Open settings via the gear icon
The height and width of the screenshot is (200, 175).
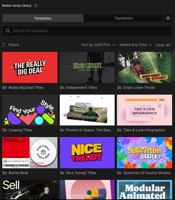coord(168,18)
